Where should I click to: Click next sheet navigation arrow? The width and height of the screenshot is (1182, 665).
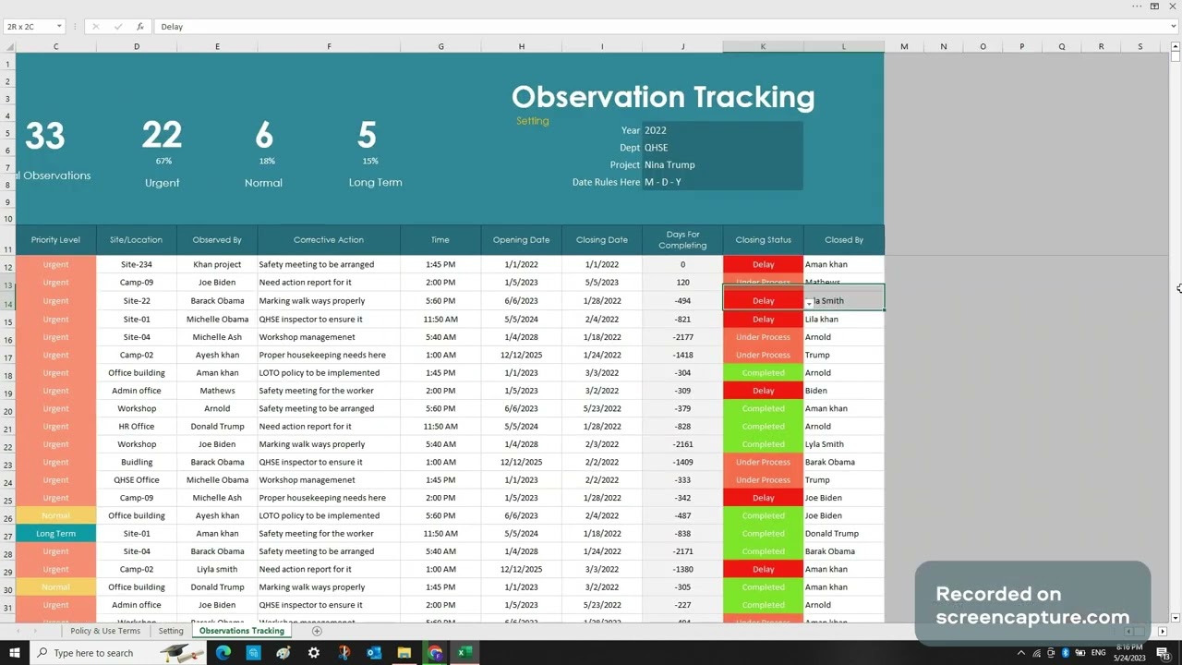click(x=35, y=631)
